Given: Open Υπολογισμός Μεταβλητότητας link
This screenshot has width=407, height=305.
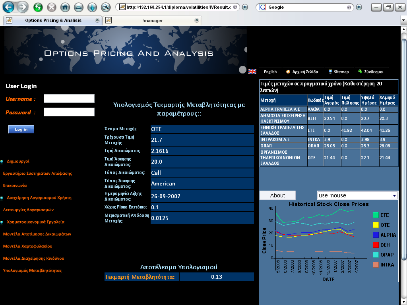Looking at the screenshot, I should pyautogui.click(x=32, y=270).
